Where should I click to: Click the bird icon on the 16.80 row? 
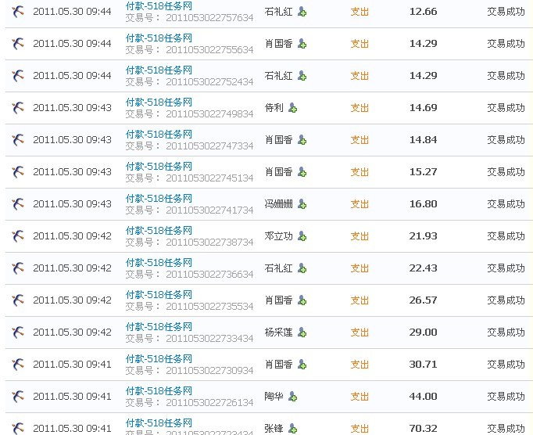[x=18, y=204]
